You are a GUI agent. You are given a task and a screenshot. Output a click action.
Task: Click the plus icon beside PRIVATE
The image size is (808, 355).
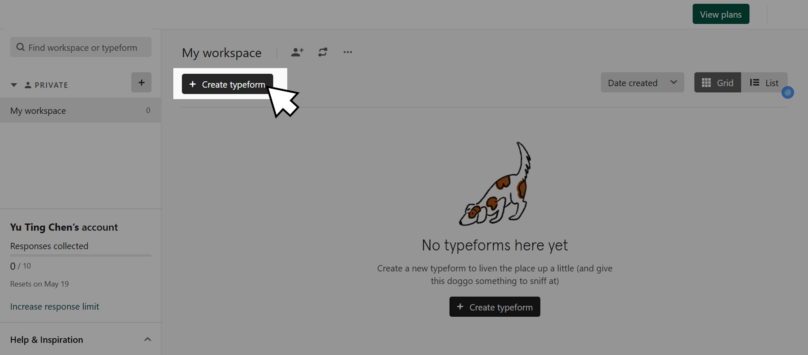click(x=141, y=83)
